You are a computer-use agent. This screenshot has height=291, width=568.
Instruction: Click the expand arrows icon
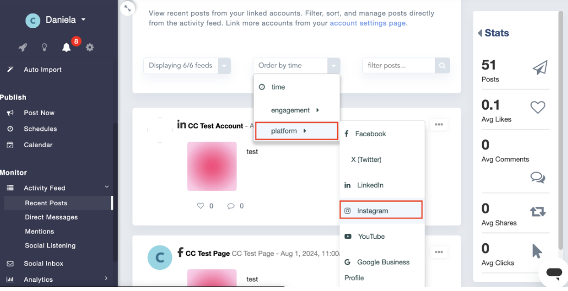pyautogui.click(x=127, y=8)
